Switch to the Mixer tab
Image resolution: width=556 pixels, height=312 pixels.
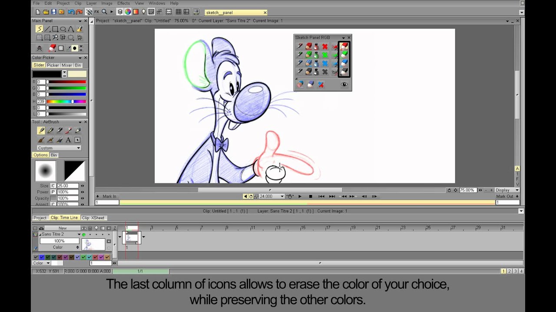(66, 65)
